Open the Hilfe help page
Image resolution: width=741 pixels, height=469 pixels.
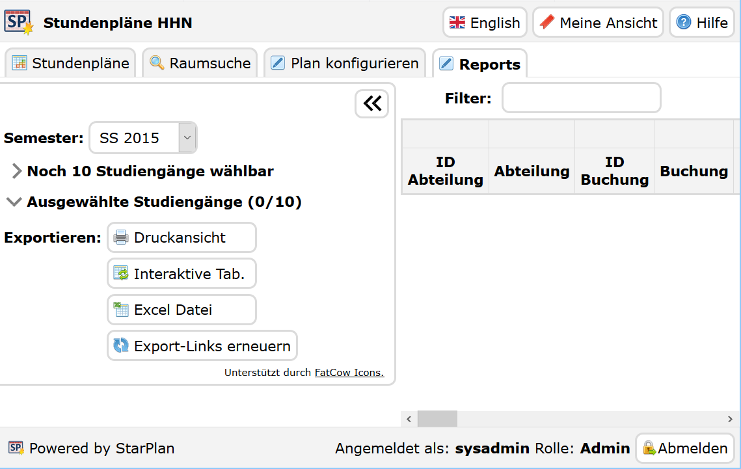(701, 23)
